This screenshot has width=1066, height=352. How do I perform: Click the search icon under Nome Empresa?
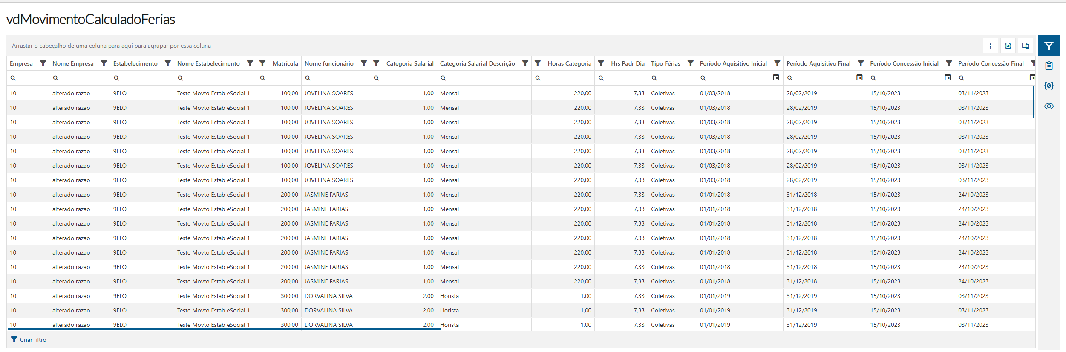(56, 78)
